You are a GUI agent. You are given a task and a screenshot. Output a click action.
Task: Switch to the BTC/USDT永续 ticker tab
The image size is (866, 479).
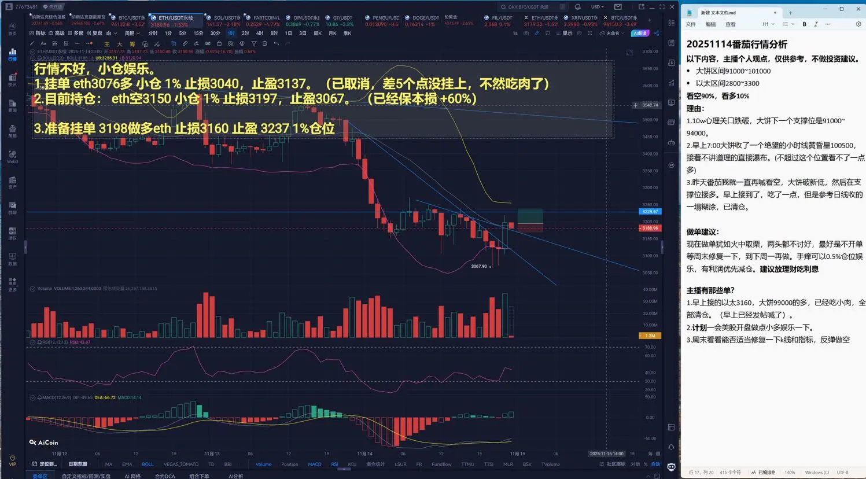click(127, 21)
